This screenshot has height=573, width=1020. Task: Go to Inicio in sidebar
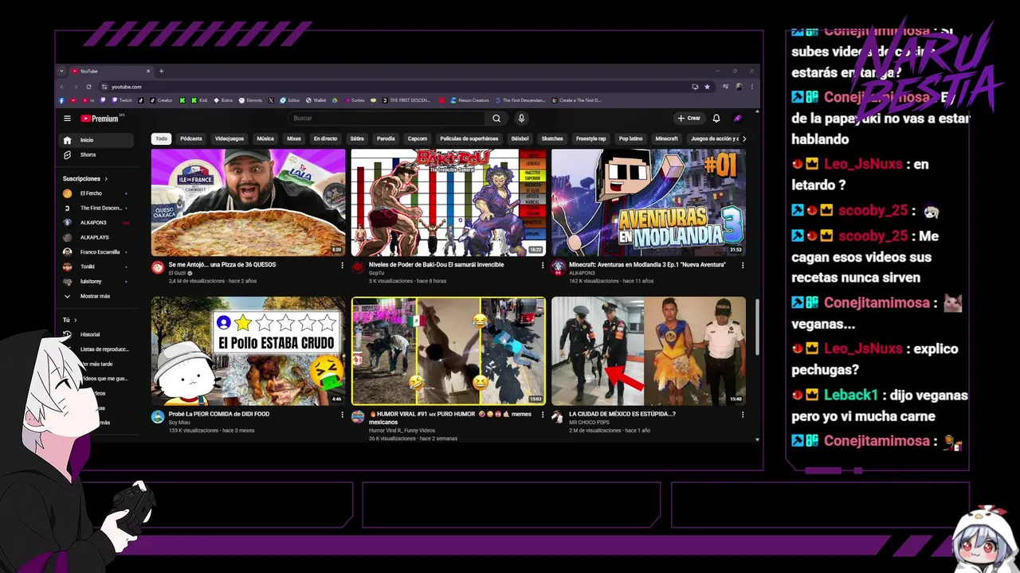click(97, 140)
